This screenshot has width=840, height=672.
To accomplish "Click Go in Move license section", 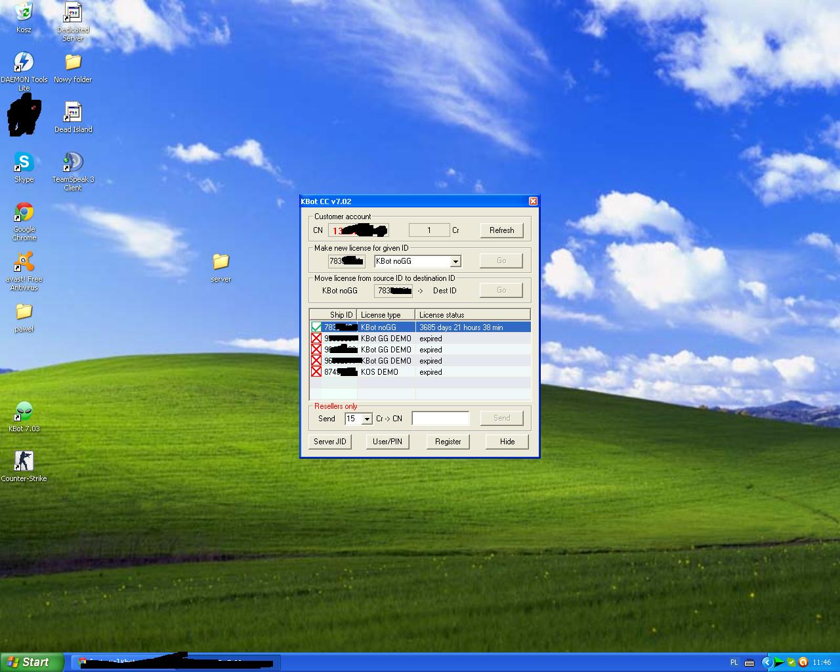I will click(501, 290).
